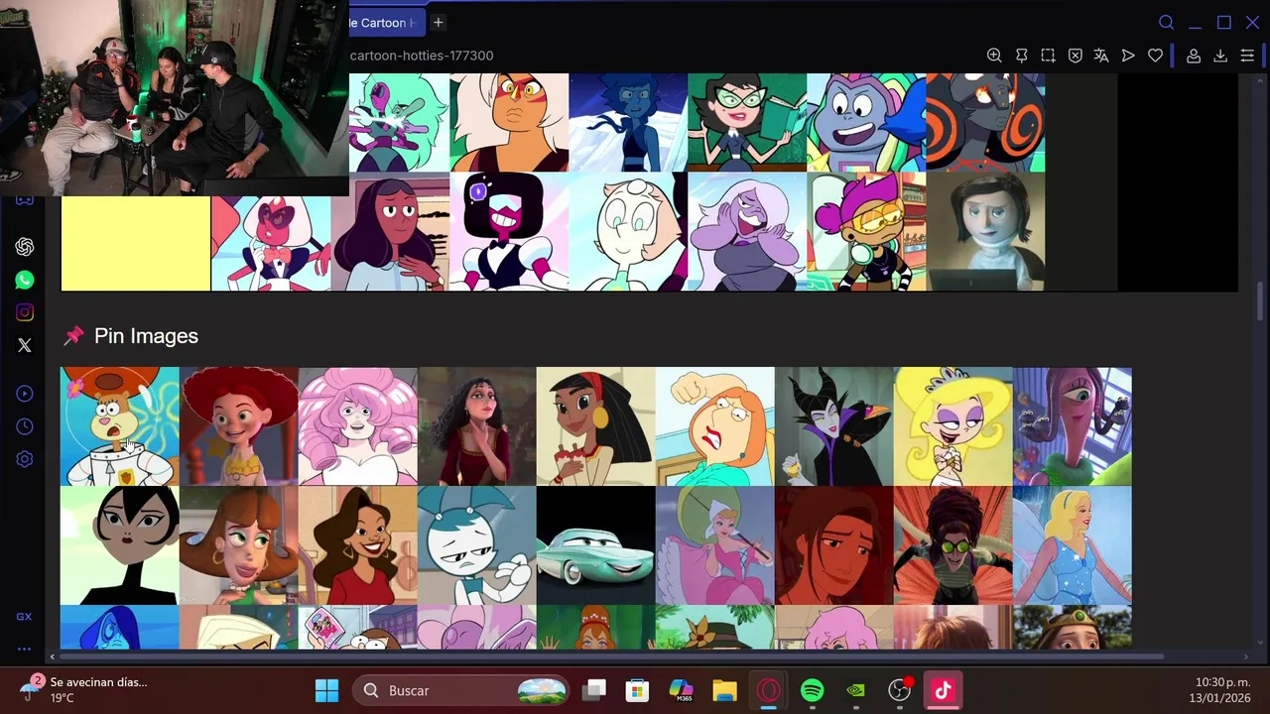Viewport: 1270px width, 714px height.
Task: Open WhatsApp in the sidebar
Action: [25, 280]
